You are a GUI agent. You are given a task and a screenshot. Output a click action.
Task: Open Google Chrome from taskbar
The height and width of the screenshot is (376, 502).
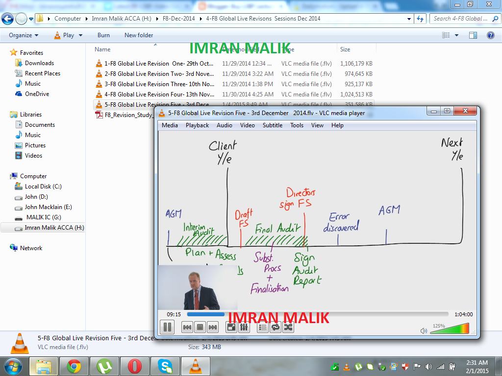tap(74, 366)
